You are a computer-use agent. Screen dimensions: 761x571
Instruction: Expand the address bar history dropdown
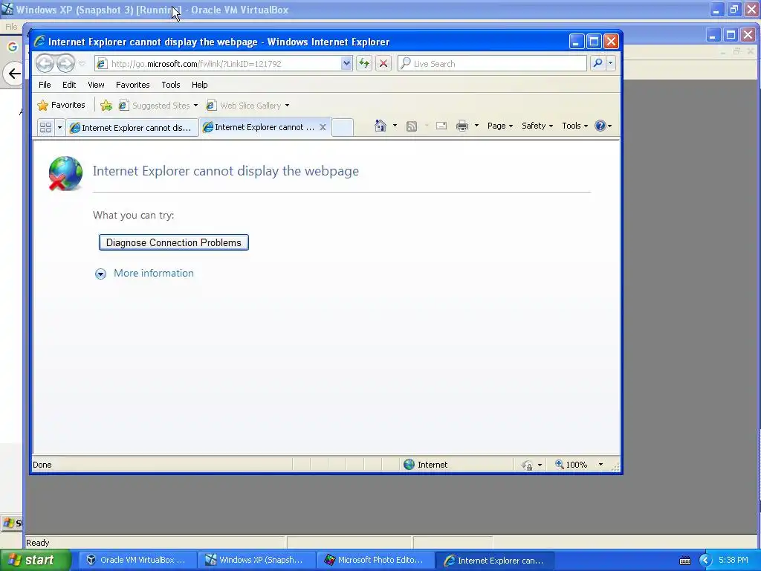(x=346, y=64)
